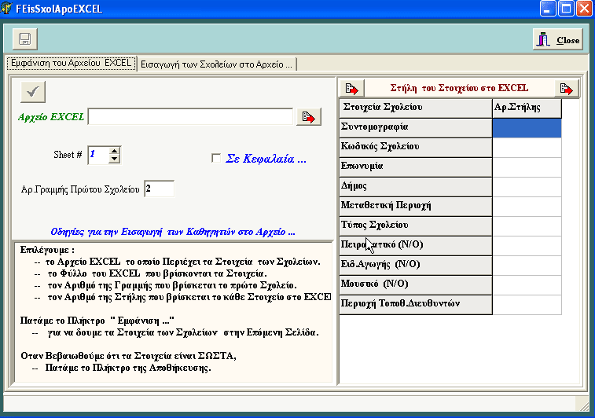Click the Αρχείο EXCEL path input field

tap(190, 117)
